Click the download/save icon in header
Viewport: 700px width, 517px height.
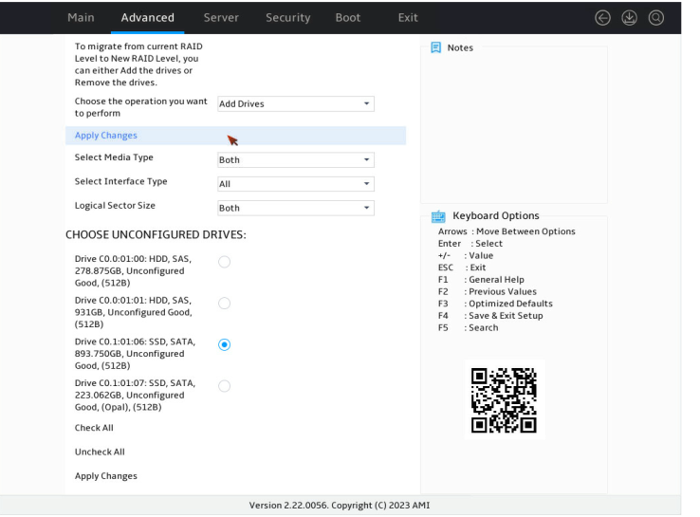point(630,18)
